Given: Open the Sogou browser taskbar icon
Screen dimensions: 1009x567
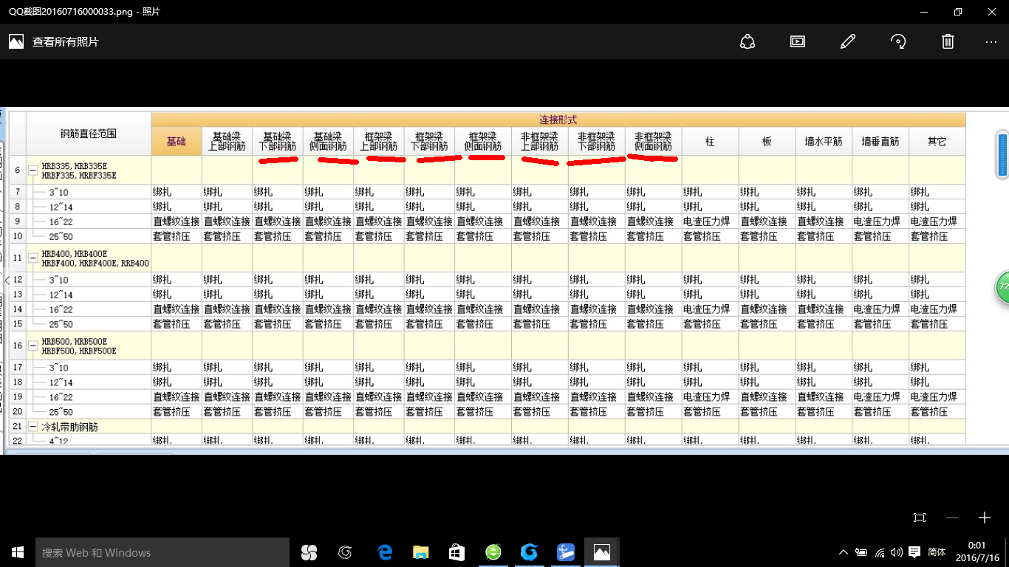Looking at the screenshot, I should [345, 552].
